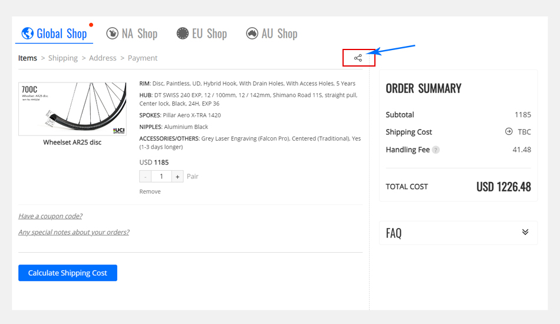560x324 pixels.
Task: Click the AU Shop map icon
Action: point(252,34)
